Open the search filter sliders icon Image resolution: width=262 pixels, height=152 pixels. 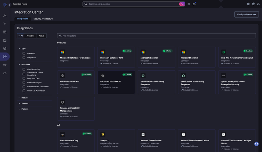pyautogui.click(x=189, y=4)
